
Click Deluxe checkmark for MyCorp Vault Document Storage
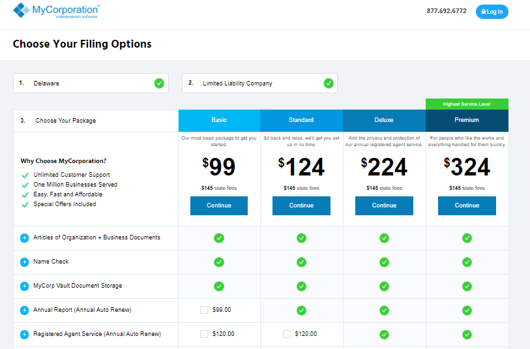(385, 286)
